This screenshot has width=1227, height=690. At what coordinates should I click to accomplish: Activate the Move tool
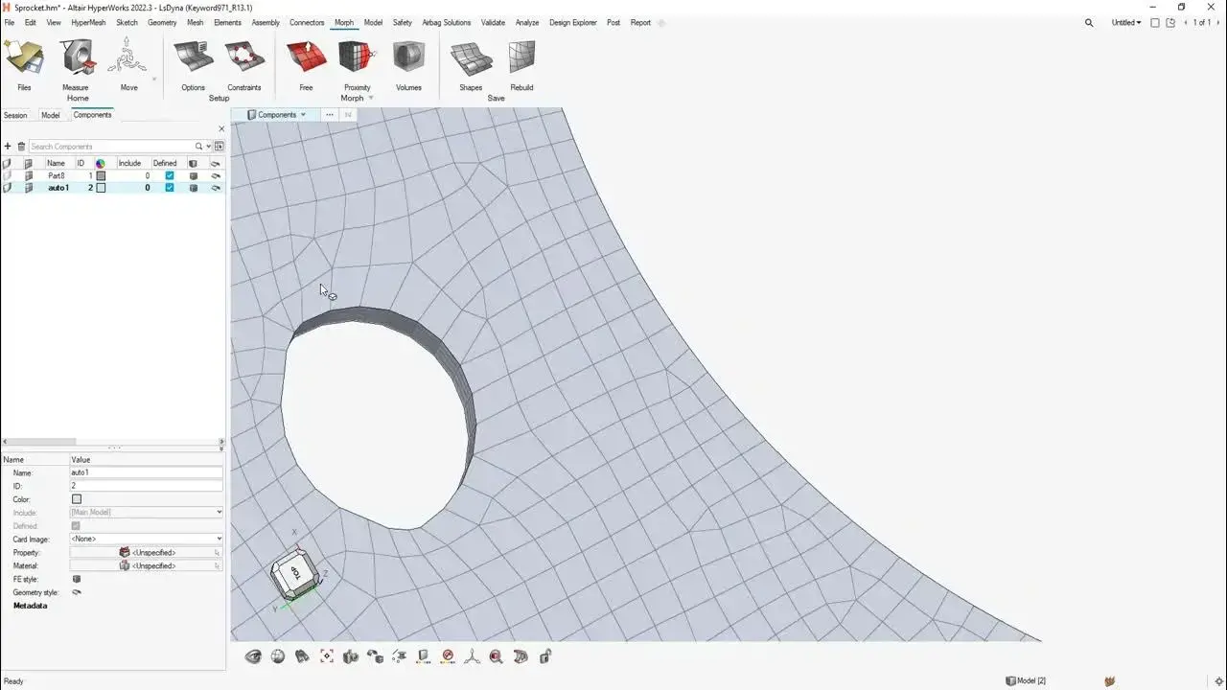pos(127,63)
